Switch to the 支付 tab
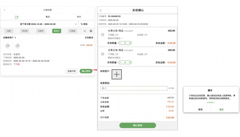240x137 pixels. click(x=79, y=17)
